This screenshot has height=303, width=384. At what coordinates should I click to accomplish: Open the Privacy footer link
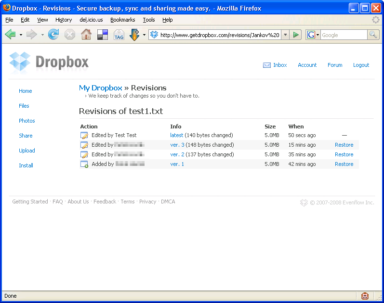(x=147, y=202)
